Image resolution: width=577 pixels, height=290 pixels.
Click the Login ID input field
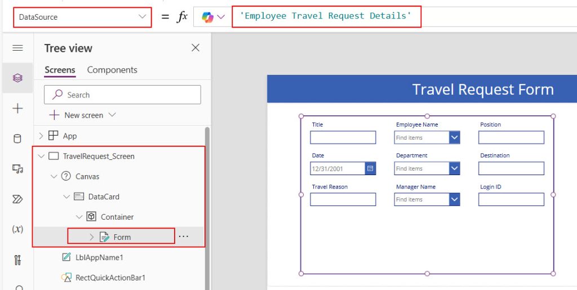tap(511, 199)
